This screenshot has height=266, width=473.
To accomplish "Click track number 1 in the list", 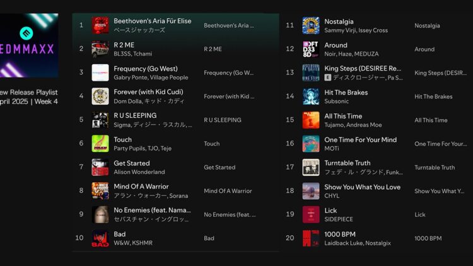I will click(81, 25).
